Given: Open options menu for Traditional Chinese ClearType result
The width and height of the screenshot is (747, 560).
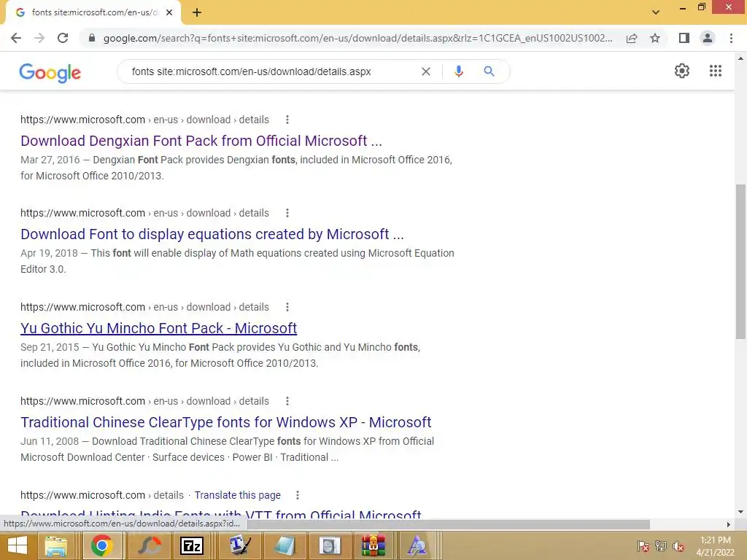Looking at the screenshot, I should coord(287,401).
